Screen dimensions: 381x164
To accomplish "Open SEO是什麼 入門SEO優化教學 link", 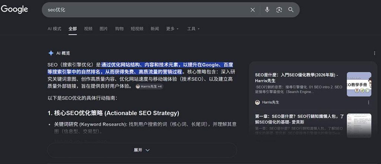I will point(297,78).
